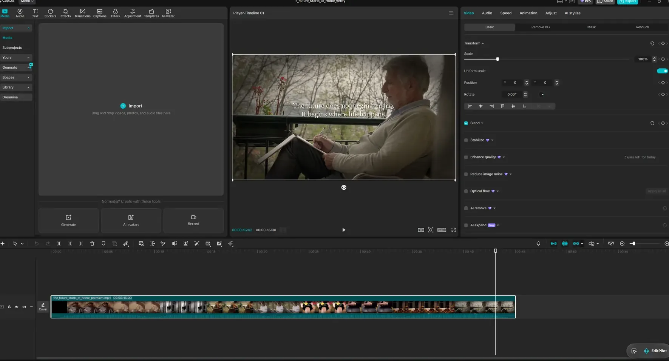Click the Record tool card
The width and height of the screenshot is (669, 361).
[x=193, y=220]
